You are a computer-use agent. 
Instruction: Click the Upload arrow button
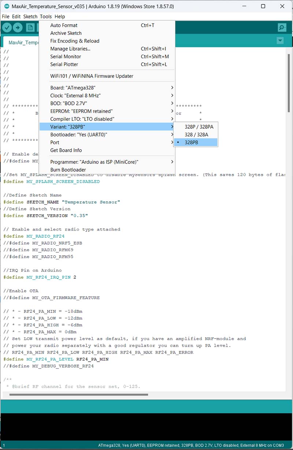coord(18,28)
